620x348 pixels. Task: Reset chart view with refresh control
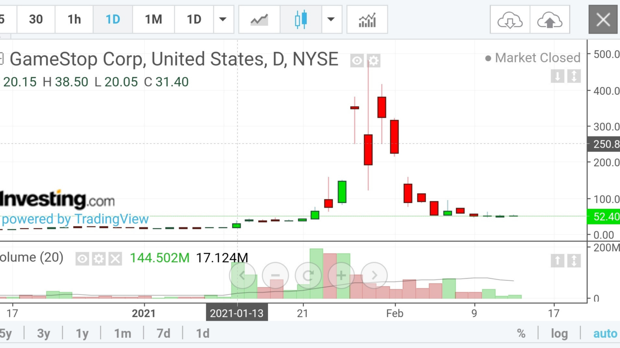pyautogui.click(x=308, y=275)
